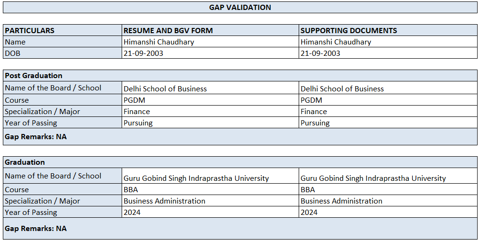This screenshot has height=240, width=479.
Task: Select the PARTICULARS header cell
Action: 30,30
